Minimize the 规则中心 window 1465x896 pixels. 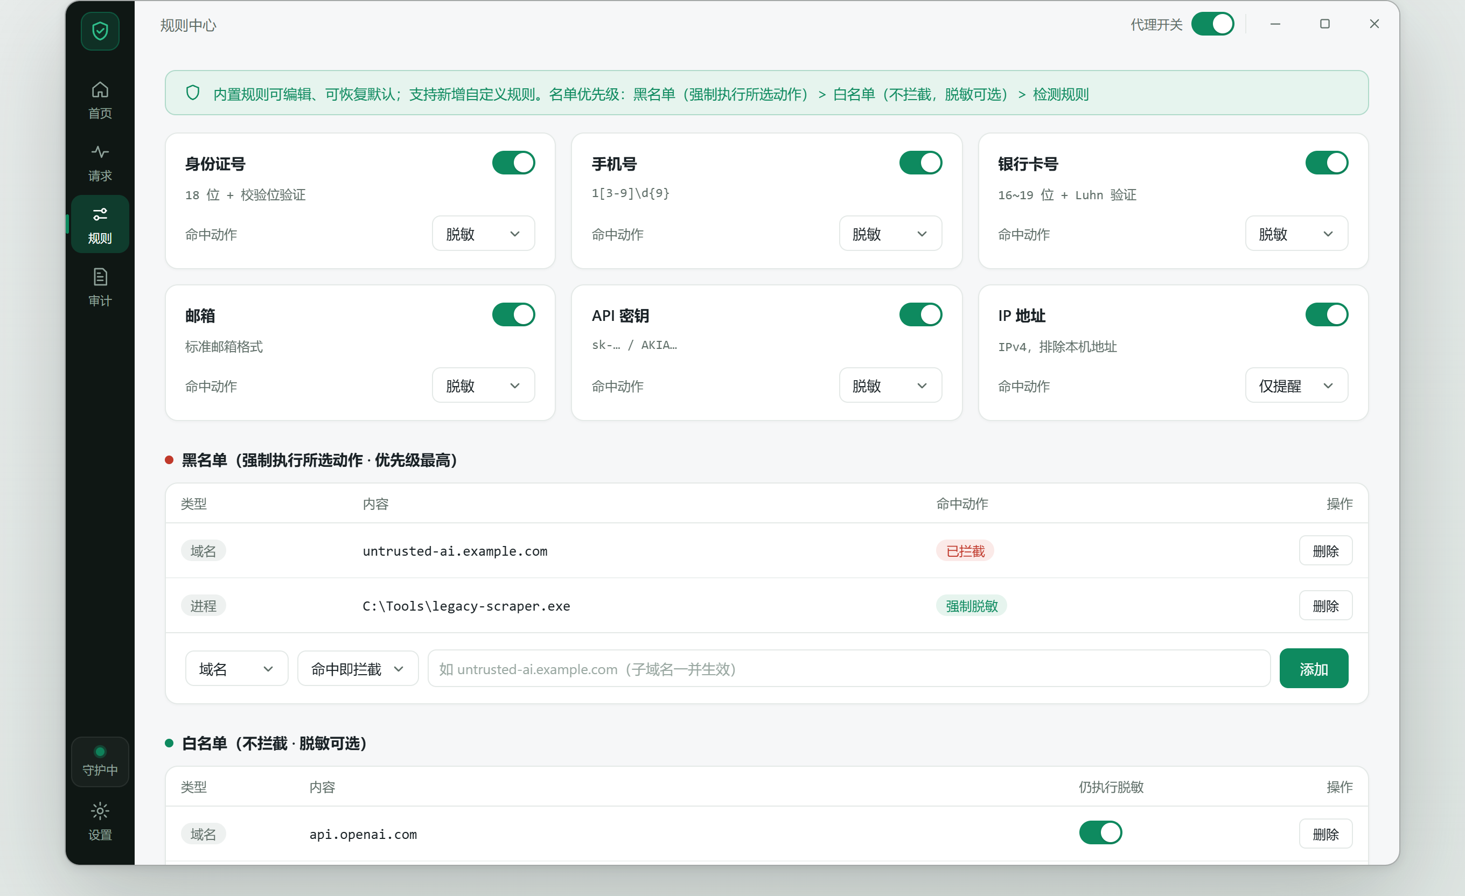1275,24
